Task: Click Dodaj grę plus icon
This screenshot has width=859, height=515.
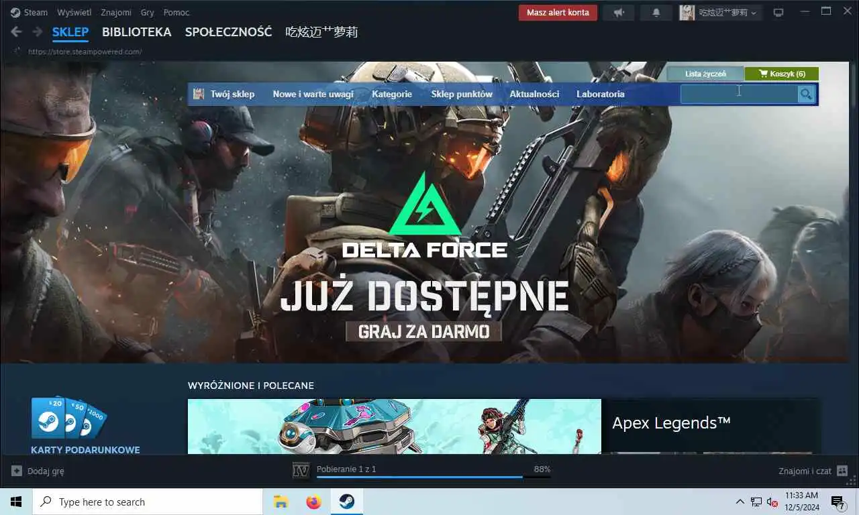Action: pos(17,471)
